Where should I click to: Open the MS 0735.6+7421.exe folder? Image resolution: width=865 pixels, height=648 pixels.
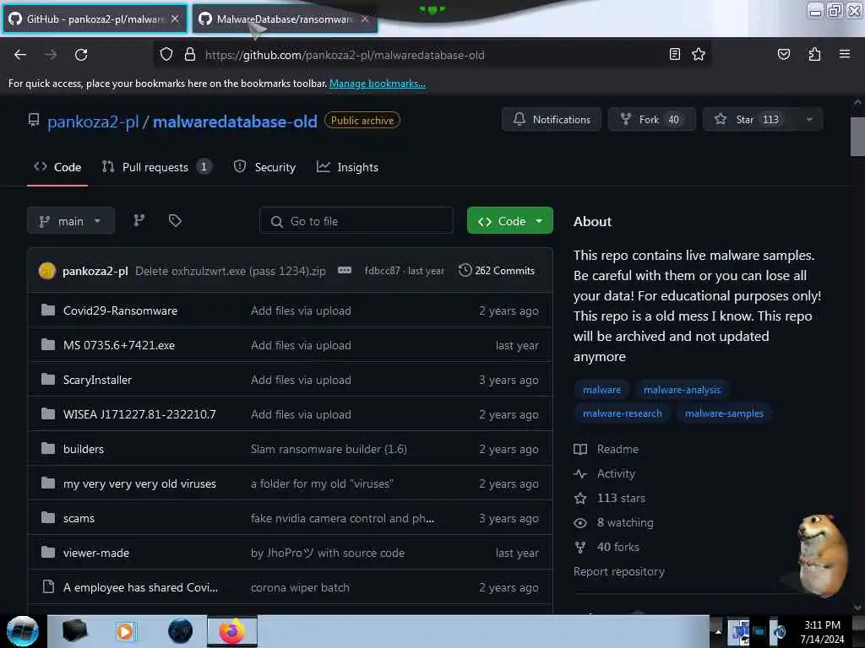click(x=118, y=345)
